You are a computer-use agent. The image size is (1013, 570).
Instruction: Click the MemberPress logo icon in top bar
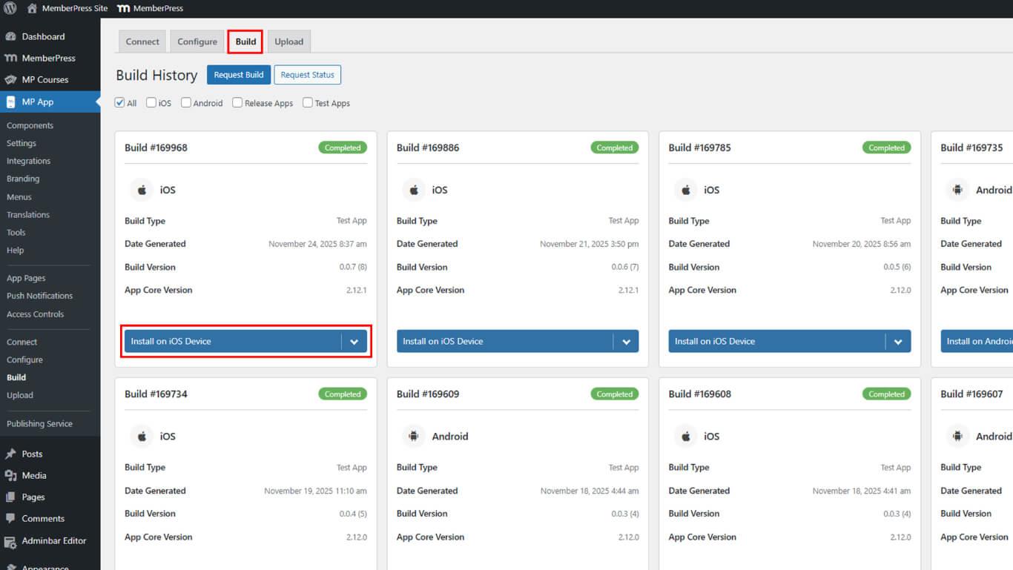(x=123, y=8)
